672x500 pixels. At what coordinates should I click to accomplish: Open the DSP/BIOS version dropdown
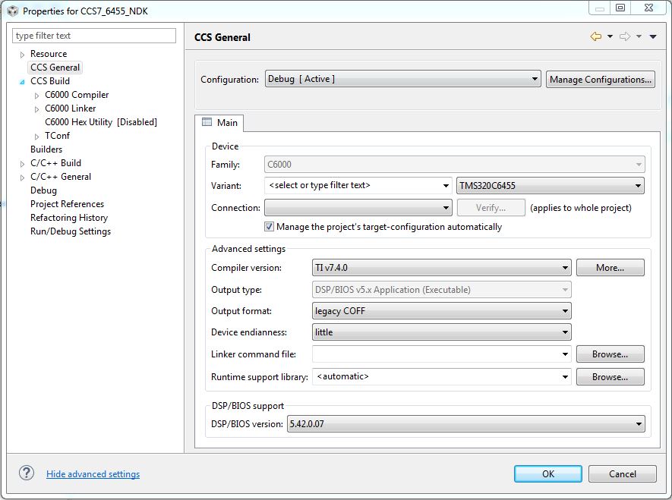pos(465,424)
